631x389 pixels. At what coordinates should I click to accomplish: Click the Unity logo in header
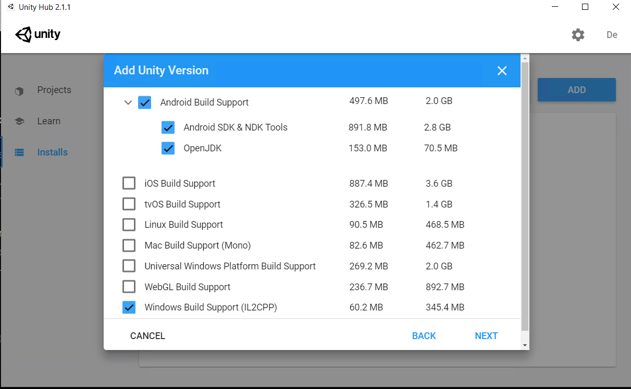click(x=38, y=35)
